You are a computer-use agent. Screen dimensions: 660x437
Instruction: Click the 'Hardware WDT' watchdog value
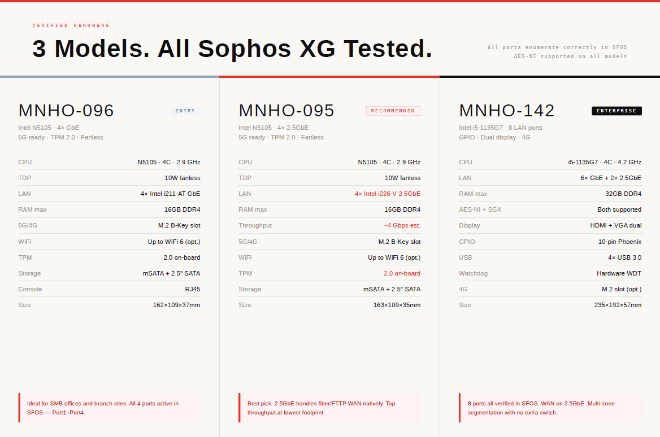[x=619, y=273]
